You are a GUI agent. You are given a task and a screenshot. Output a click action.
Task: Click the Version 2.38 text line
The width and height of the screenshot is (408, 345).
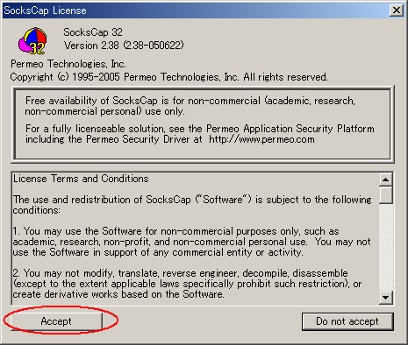tap(124, 46)
